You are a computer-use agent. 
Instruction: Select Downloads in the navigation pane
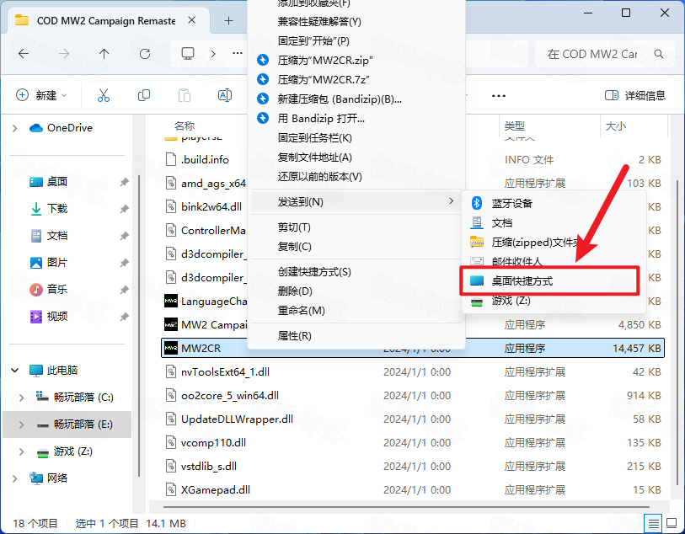(x=56, y=209)
